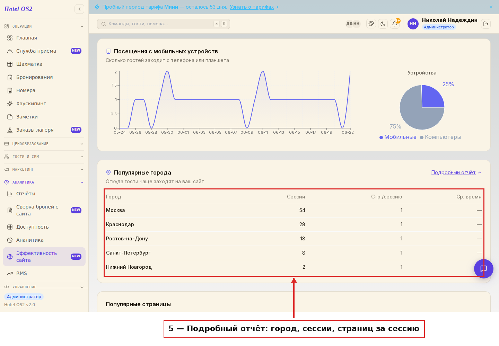Screen dimensions: 499x346
Task: Toggle dark mode with the moon icon
Action: tap(383, 24)
